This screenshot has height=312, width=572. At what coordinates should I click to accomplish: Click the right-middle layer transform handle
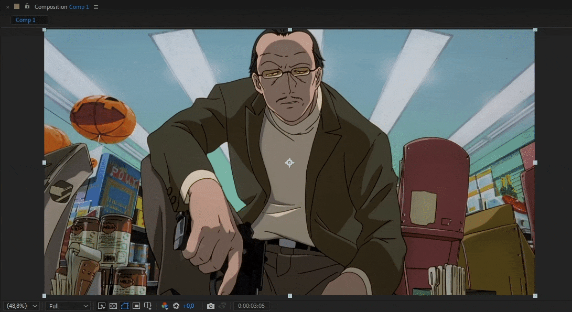(535, 163)
